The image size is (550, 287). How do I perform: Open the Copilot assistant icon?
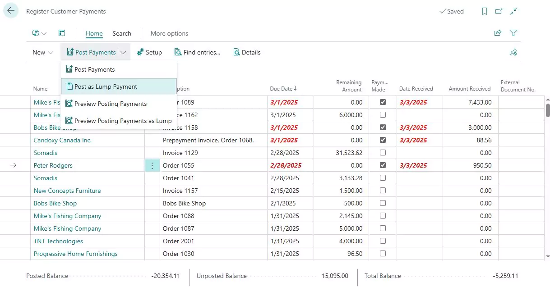[x=35, y=33]
